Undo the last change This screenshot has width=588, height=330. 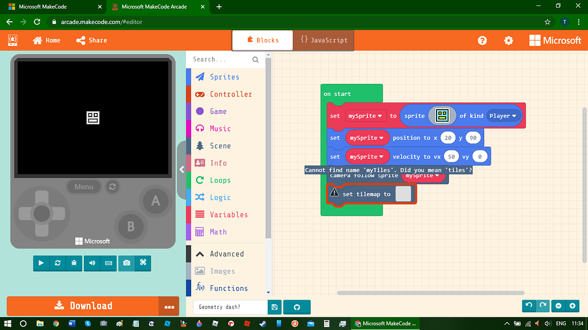pos(529,306)
